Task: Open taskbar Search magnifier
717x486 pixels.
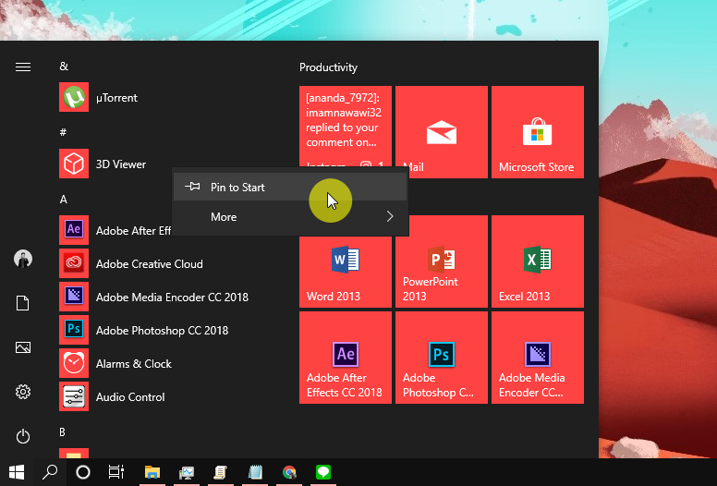Action: [50, 472]
